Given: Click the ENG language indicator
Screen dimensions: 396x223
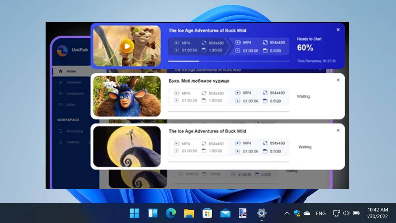Looking at the screenshot, I should pos(321,213).
